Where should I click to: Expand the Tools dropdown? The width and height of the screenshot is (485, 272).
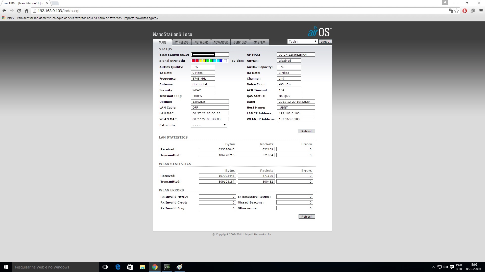tap(303, 42)
